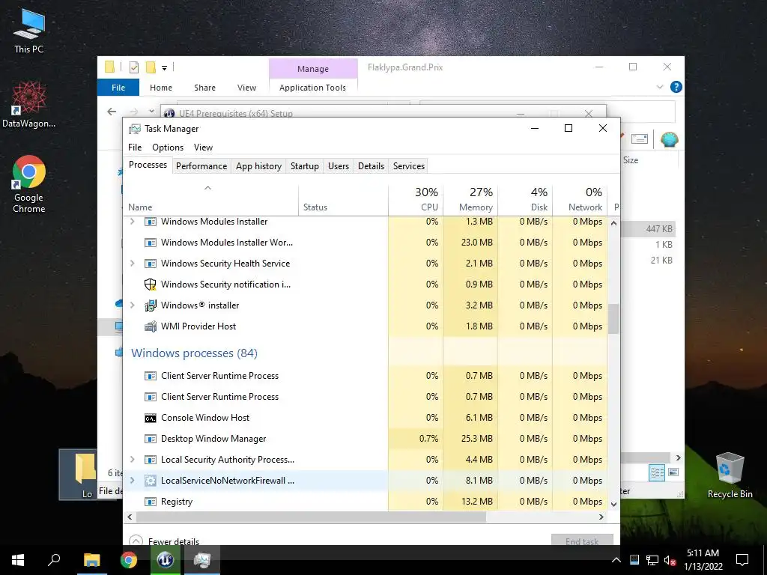Launch Chrome from the taskbar
Screen dimensions: 767x575
(129, 560)
